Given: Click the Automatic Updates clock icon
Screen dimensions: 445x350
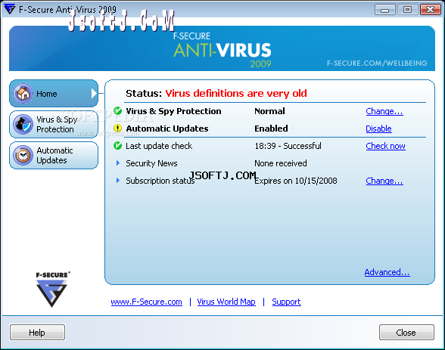Looking at the screenshot, I should coord(23,155).
